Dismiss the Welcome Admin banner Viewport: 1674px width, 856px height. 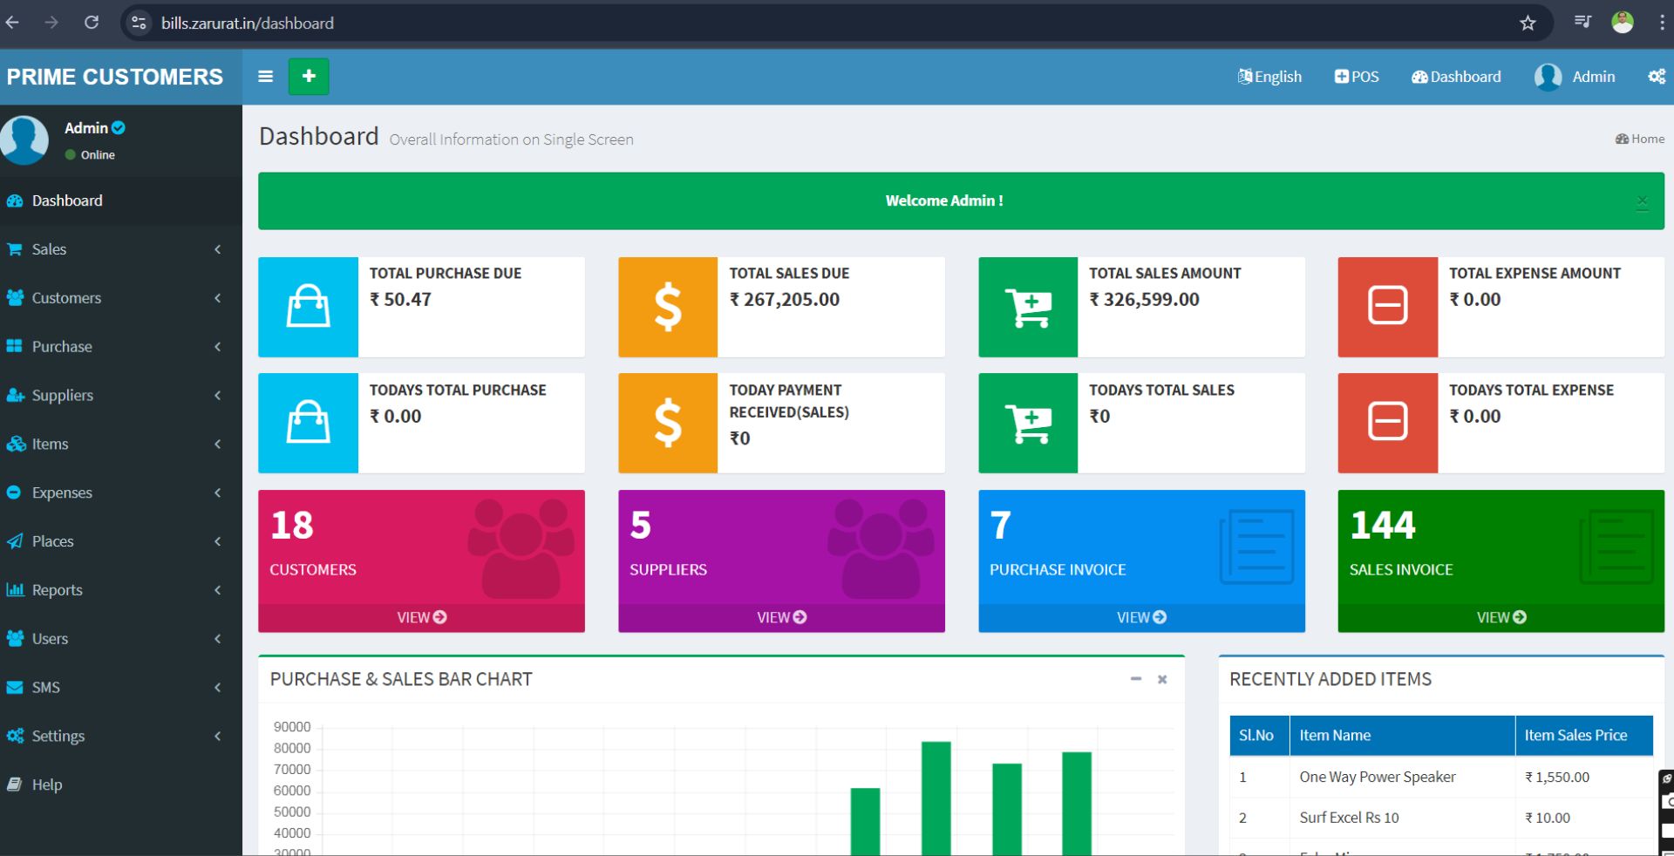coord(1642,202)
